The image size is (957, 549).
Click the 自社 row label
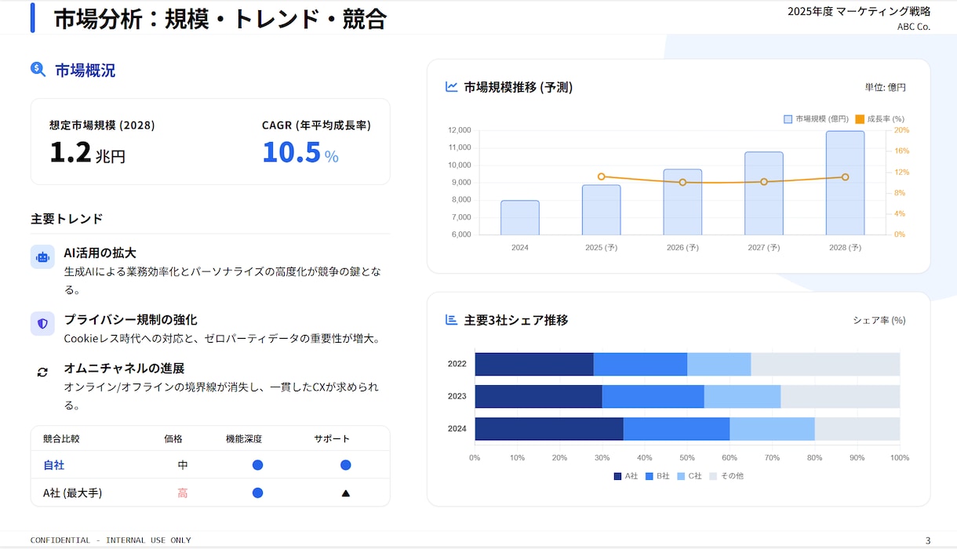[53, 465]
